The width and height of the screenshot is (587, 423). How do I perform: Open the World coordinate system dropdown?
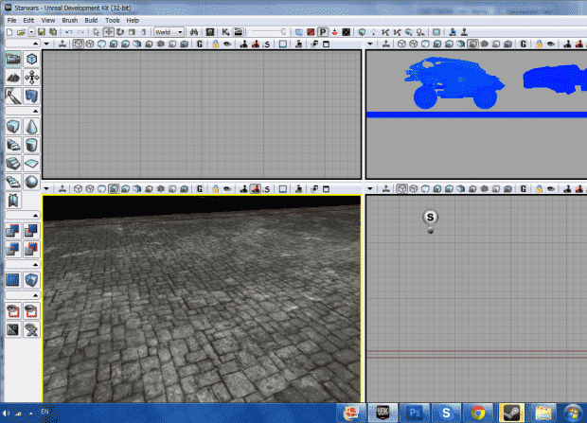pos(169,31)
